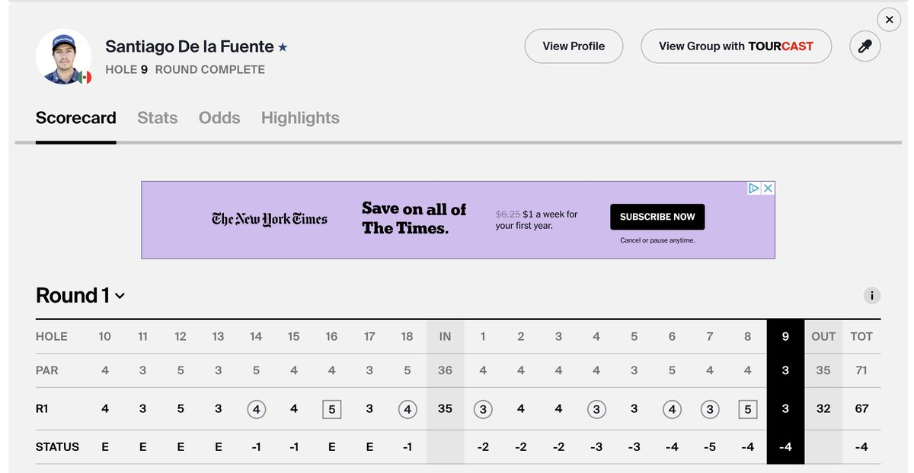Open the Stats tab
This screenshot has width=914, height=473.
158,118
